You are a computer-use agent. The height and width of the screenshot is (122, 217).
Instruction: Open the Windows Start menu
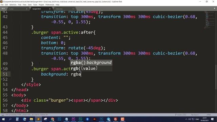(3, 119)
